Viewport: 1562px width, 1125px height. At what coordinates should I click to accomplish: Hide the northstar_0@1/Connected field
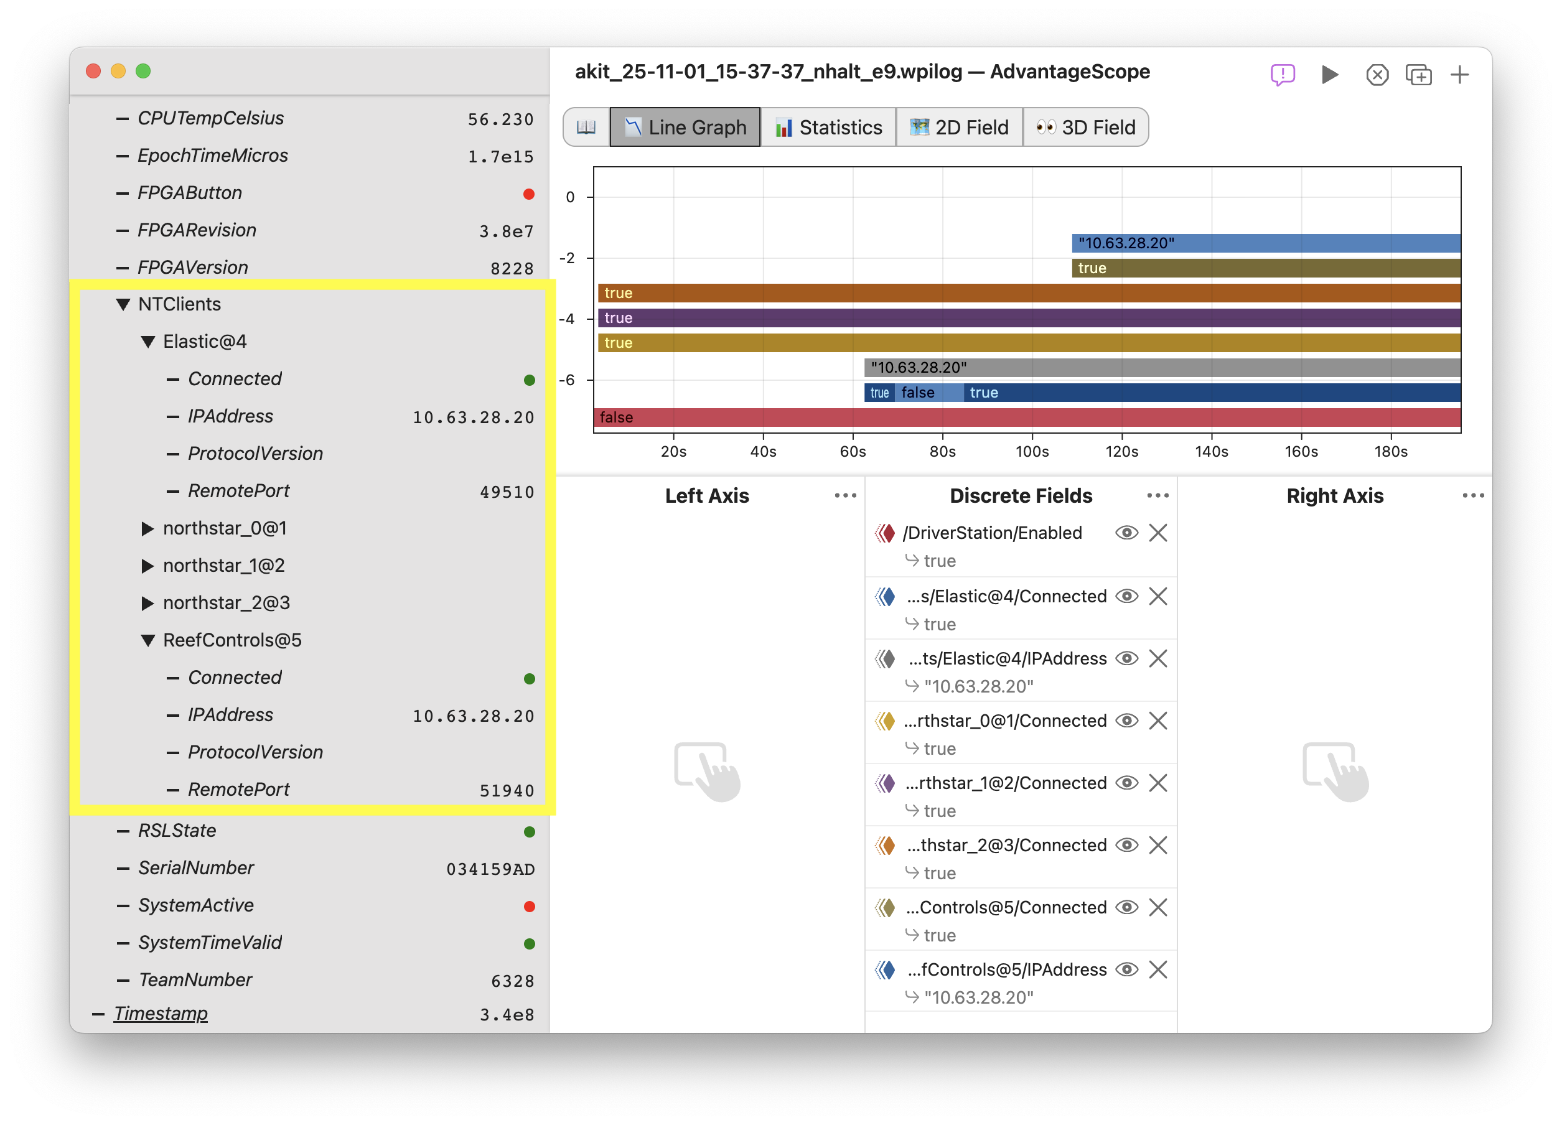[x=1127, y=721]
